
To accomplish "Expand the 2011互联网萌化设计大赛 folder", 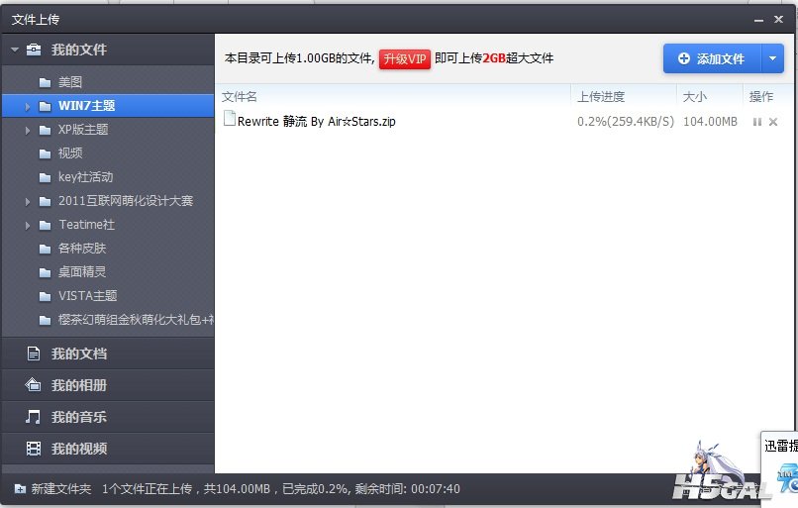I will (28, 201).
